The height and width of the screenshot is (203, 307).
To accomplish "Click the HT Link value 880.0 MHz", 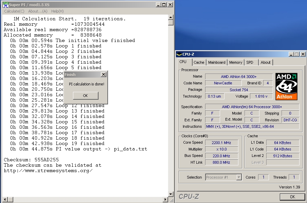I will (x=221, y=162).
